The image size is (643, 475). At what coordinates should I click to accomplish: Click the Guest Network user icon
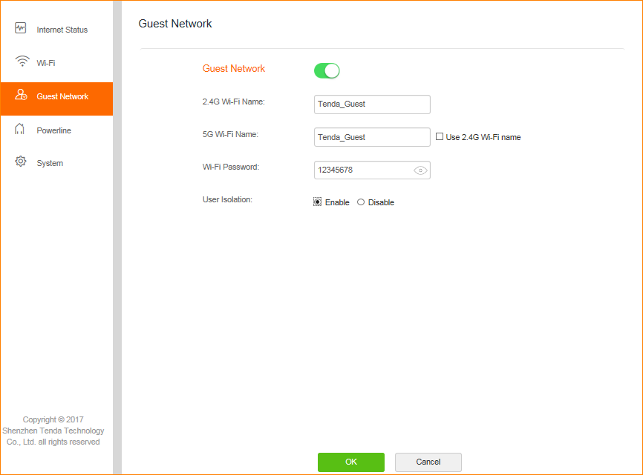click(21, 96)
